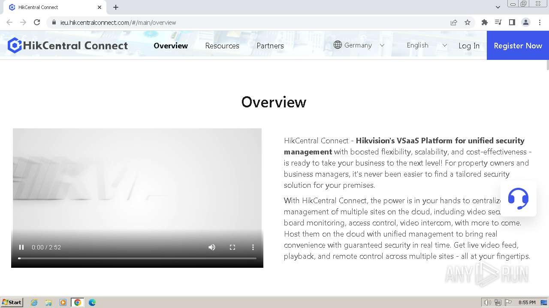Image resolution: width=549 pixels, height=308 pixels.
Task: Click the Germany region label
Action: click(x=358, y=45)
